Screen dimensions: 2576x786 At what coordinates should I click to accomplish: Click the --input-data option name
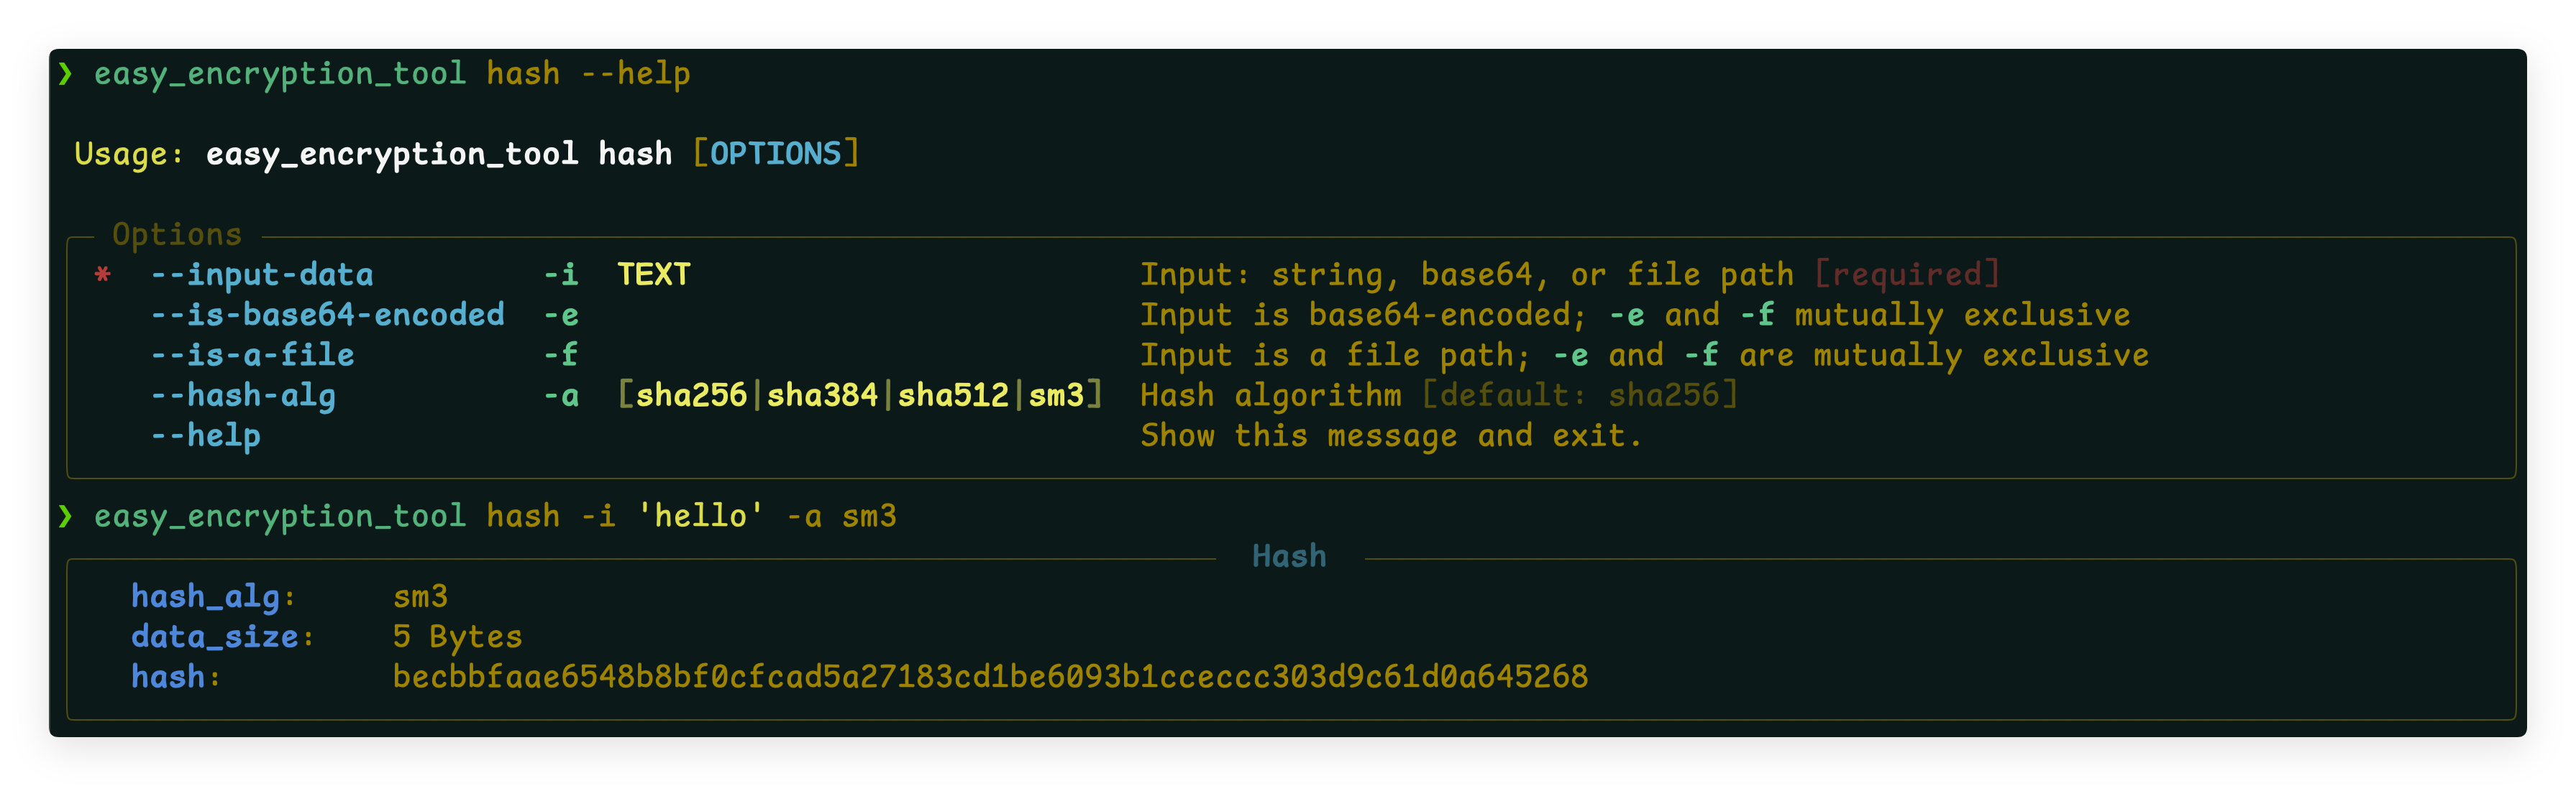coord(262,274)
